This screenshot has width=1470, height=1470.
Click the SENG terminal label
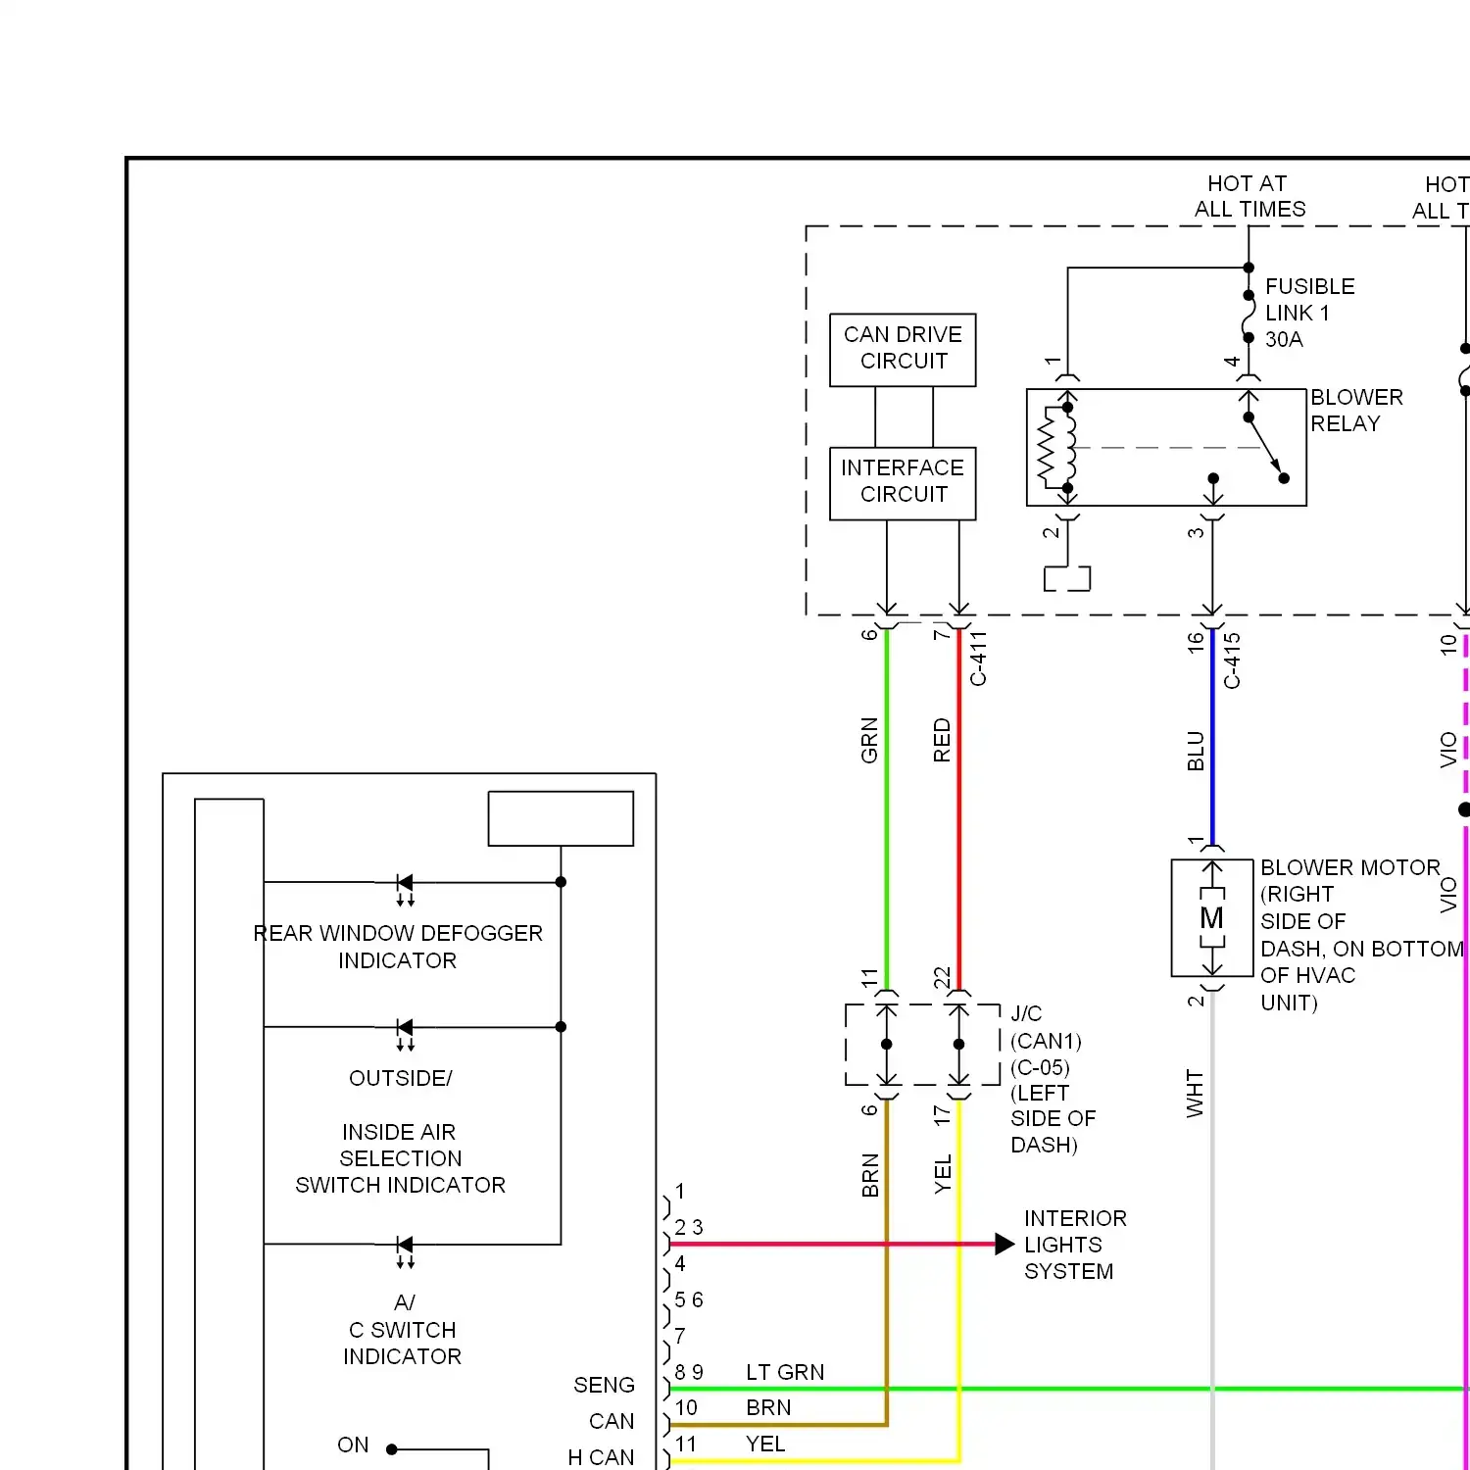point(604,1385)
